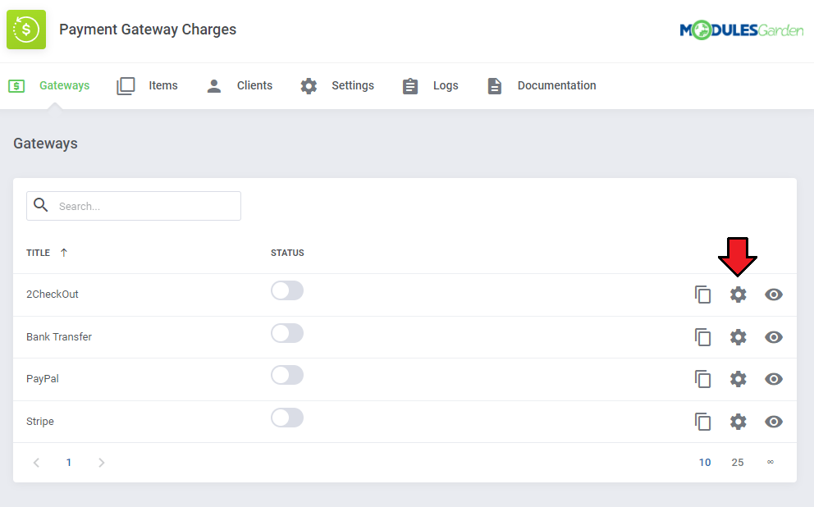
Task: Select the 2CheckOut row title
Action: 53,295
